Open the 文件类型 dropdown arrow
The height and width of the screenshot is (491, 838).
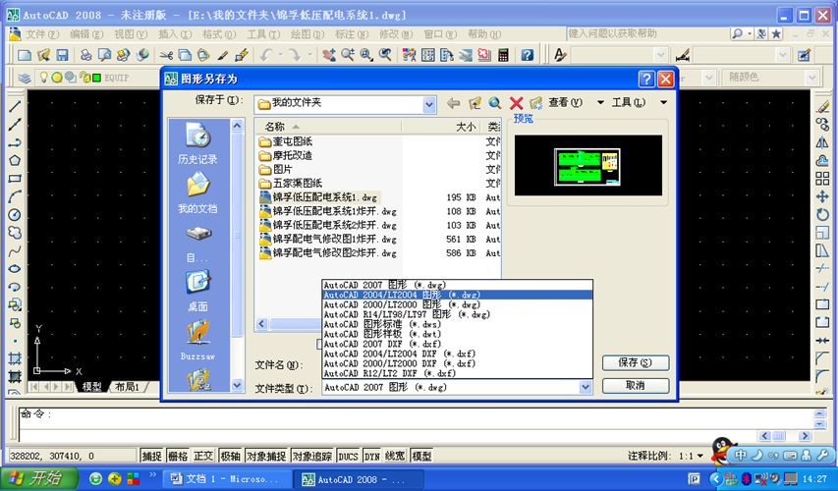tap(586, 387)
